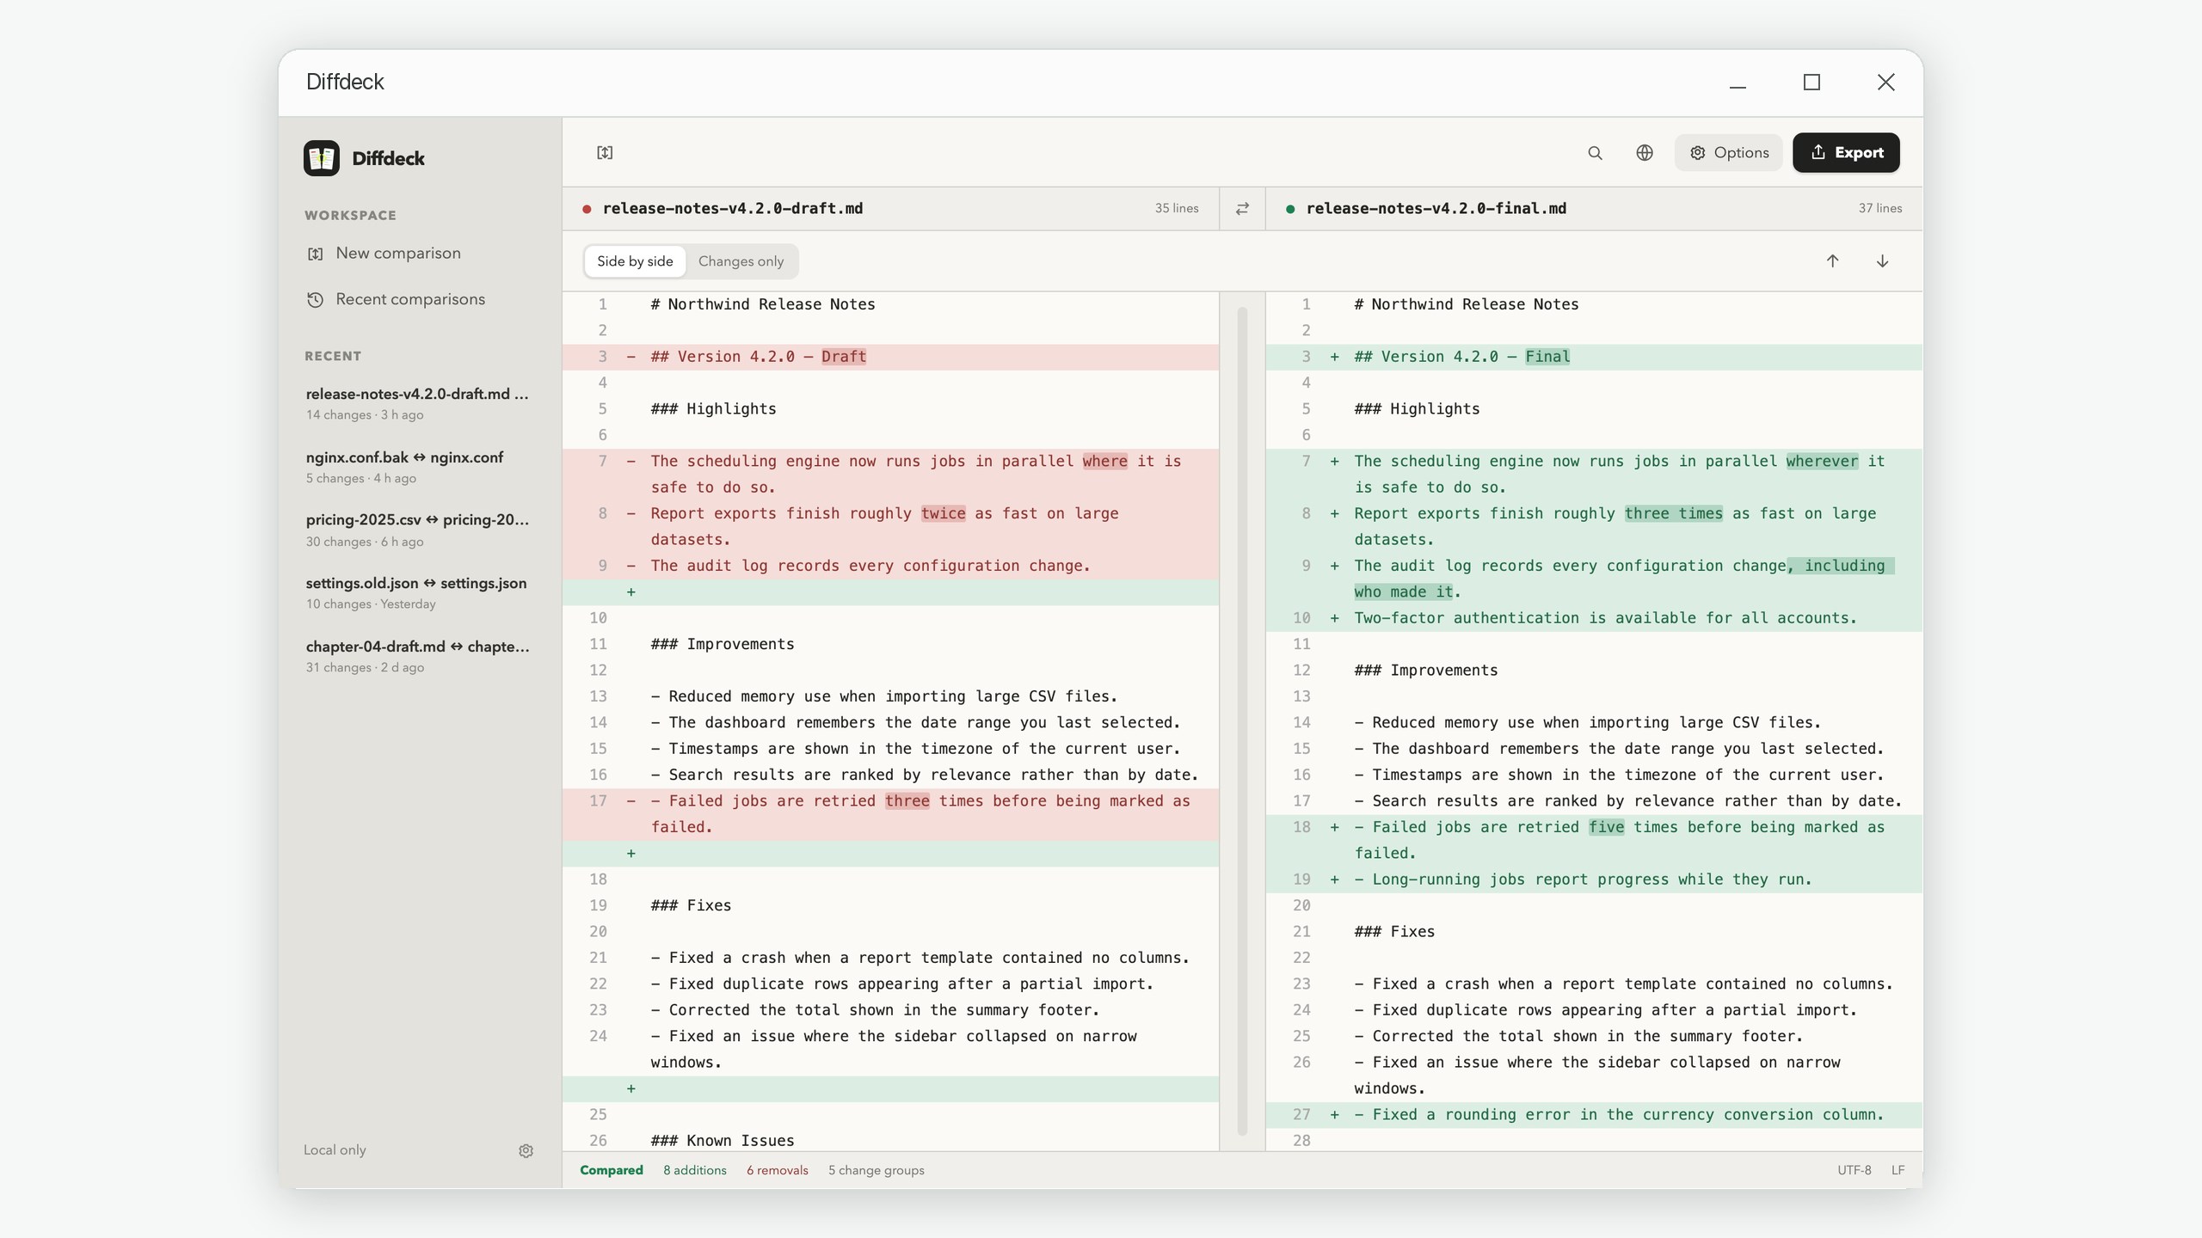Click highlighted word 'Final' in right pane
Screen dimensions: 2202x1238
click(1547, 357)
